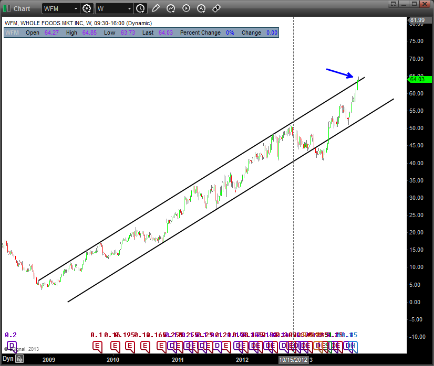
Task: Expand the W interval dropdown arrow
Action: 129,8
